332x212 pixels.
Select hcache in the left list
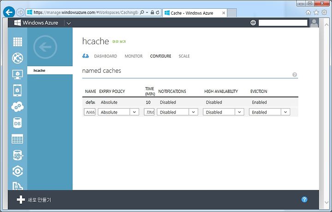coord(50,70)
